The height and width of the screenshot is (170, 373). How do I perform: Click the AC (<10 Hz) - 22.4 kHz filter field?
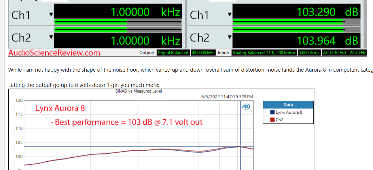[344, 53]
